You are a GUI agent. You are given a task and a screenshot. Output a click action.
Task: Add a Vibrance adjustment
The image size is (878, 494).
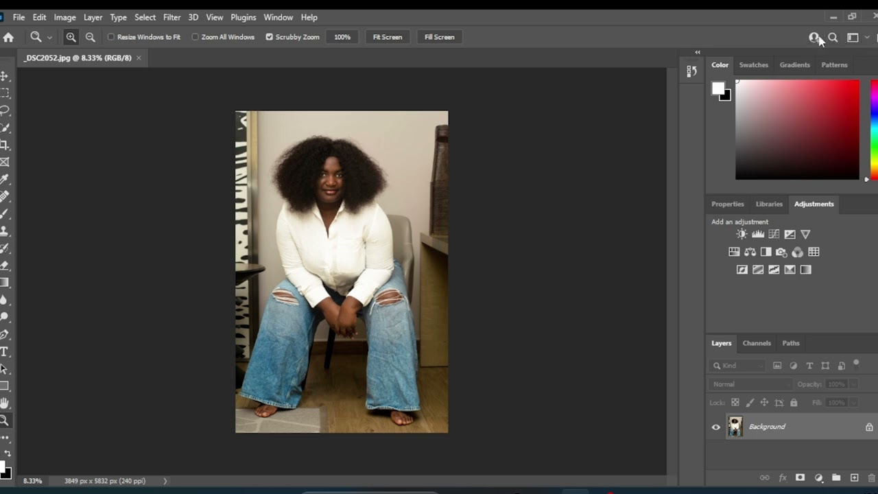pos(805,234)
